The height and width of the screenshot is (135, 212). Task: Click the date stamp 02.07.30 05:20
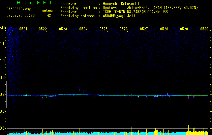(x=21, y=16)
